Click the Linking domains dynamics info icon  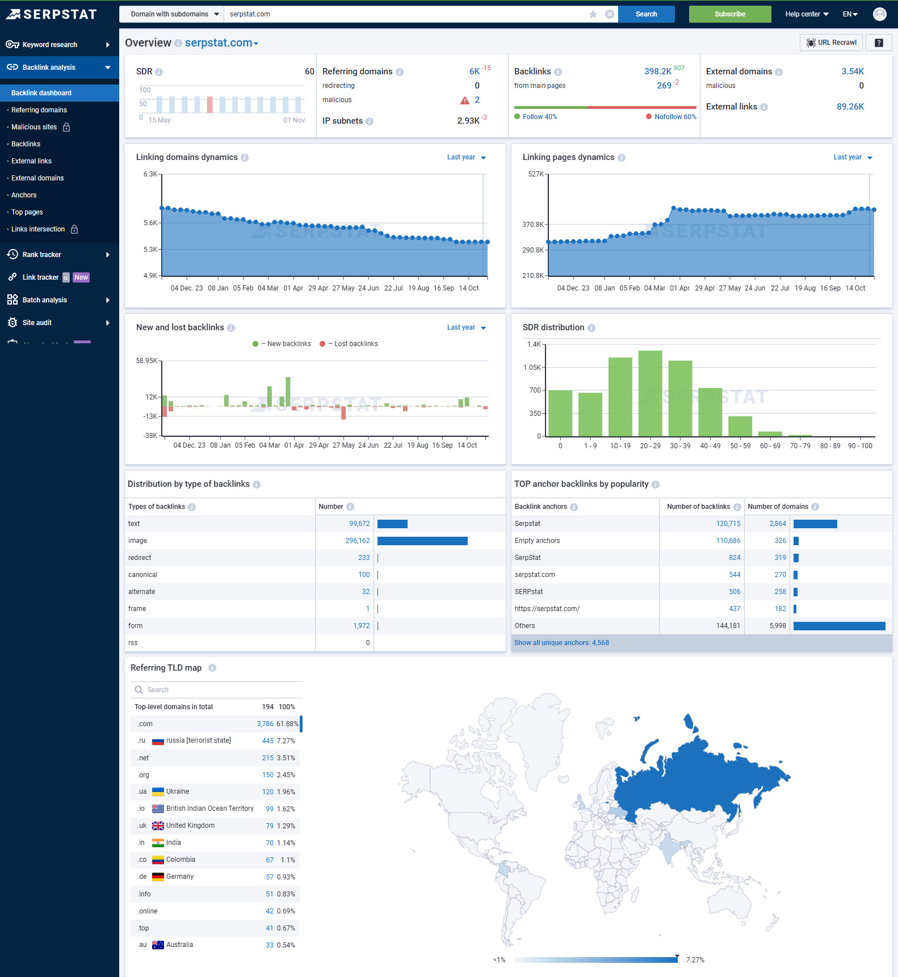pyautogui.click(x=245, y=158)
